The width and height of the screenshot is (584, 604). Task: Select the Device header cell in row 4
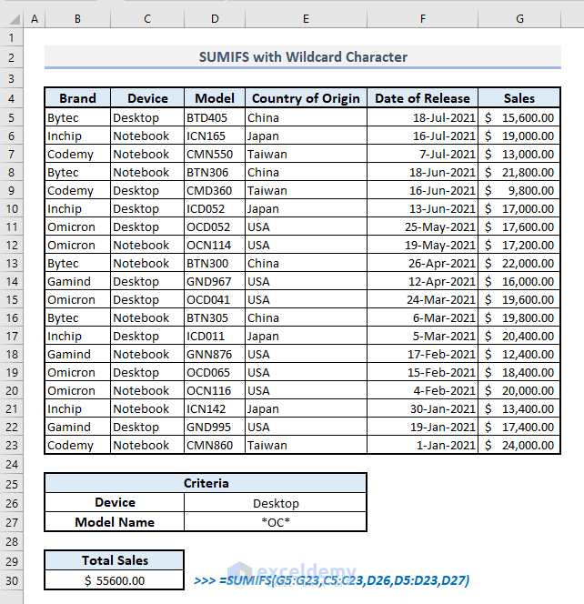[x=147, y=98]
